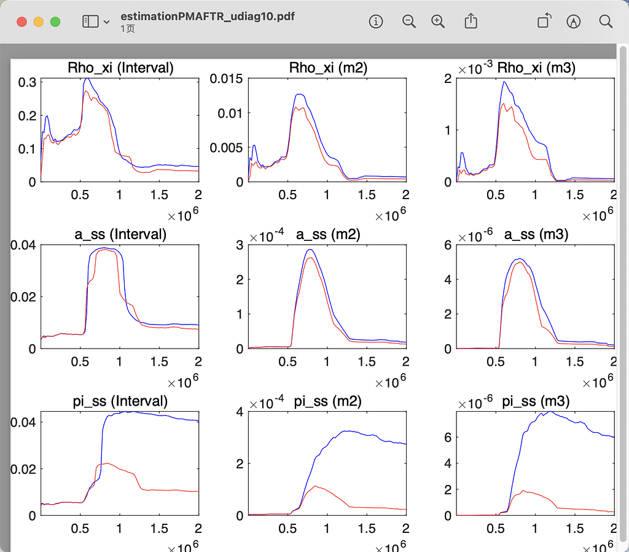This screenshot has width=629, height=552.
Task: Rotate the page leftward
Action: click(x=543, y=21)
